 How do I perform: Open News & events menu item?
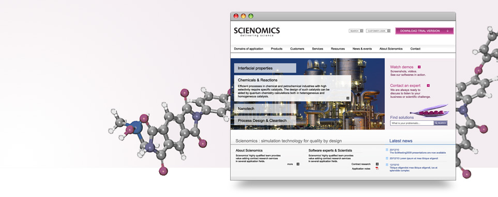362,49
